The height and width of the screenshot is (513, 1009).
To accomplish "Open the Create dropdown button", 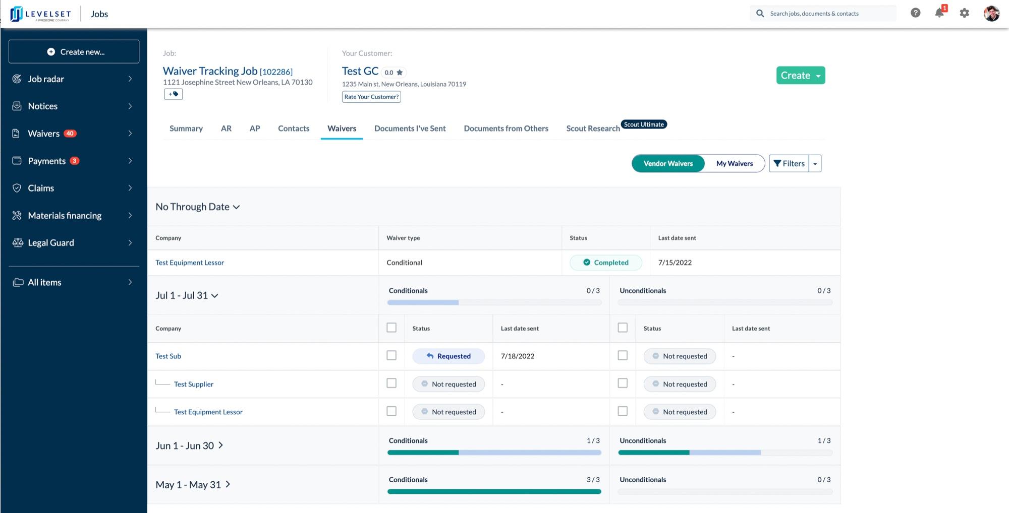I will [800, 76].
